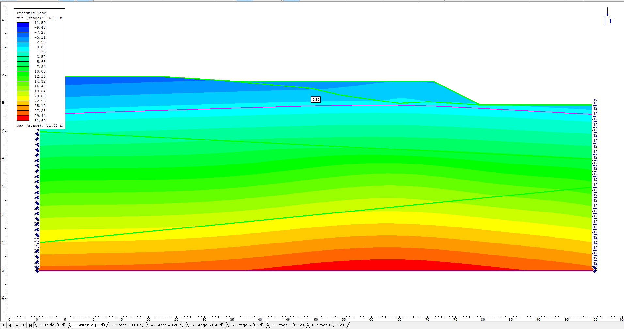Click the first-stage navigation arrow icon
624x329 pixels.
click(3, 325)
